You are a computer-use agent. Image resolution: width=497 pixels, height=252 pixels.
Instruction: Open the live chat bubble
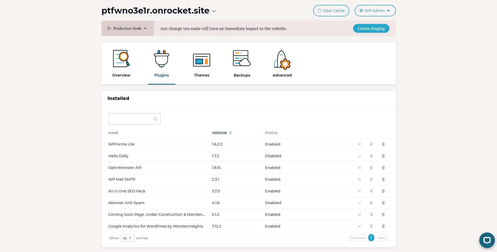point(487,240)
